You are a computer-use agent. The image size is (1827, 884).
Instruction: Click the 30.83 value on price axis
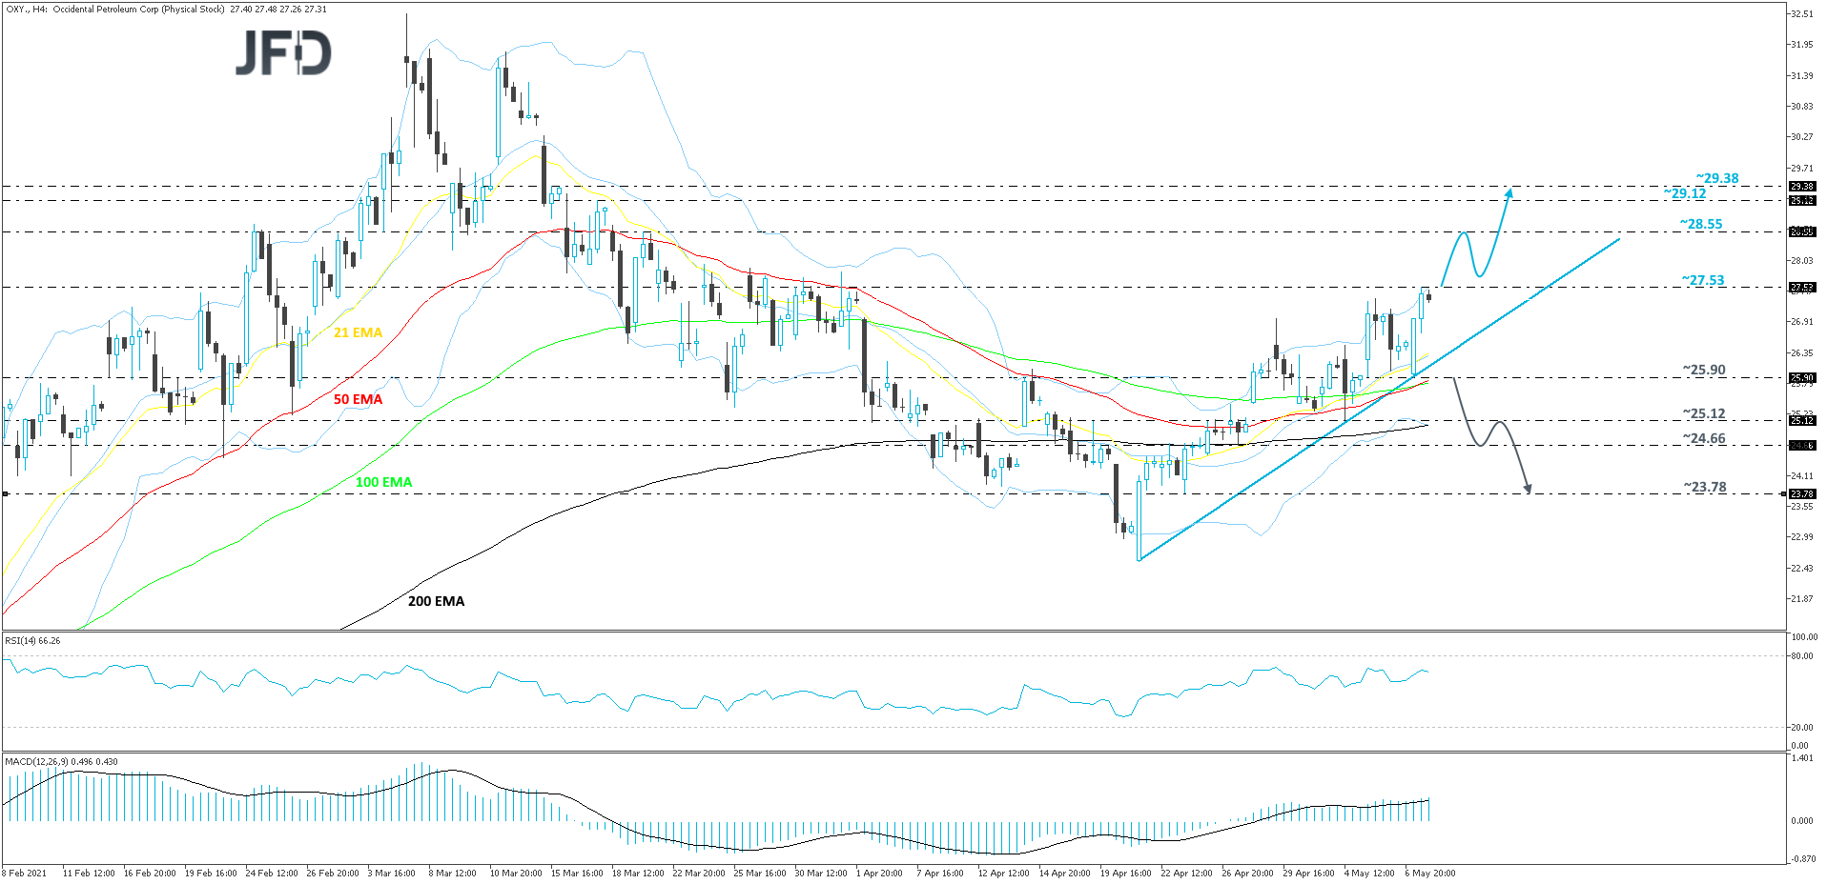click(1801, 107)
